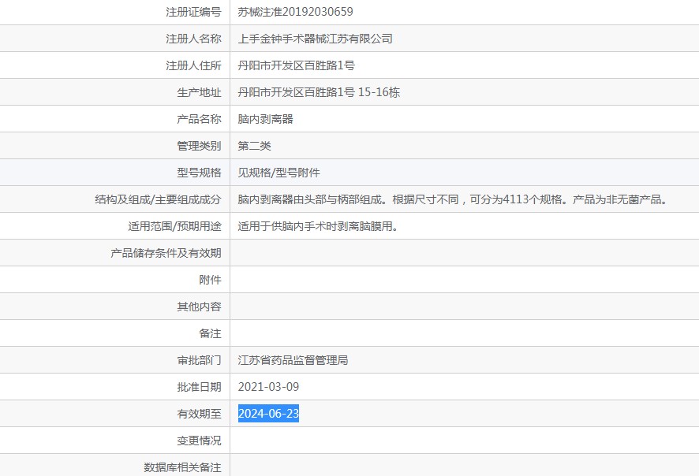The width and height of the screenshot is (699, 476).
Task: Click the 变更情况 label
Action: (x=199, y=441)
